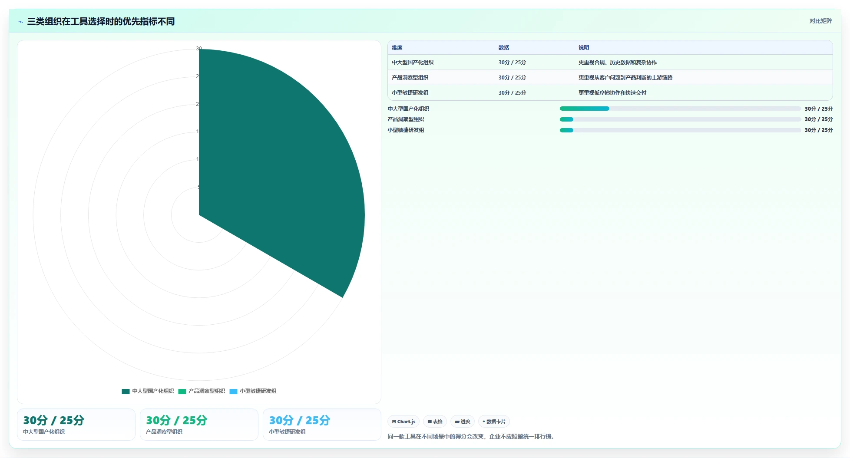
Task: Click the title 三类组织在工具选择时的优先指标不同
Action: tap(101, 22)
